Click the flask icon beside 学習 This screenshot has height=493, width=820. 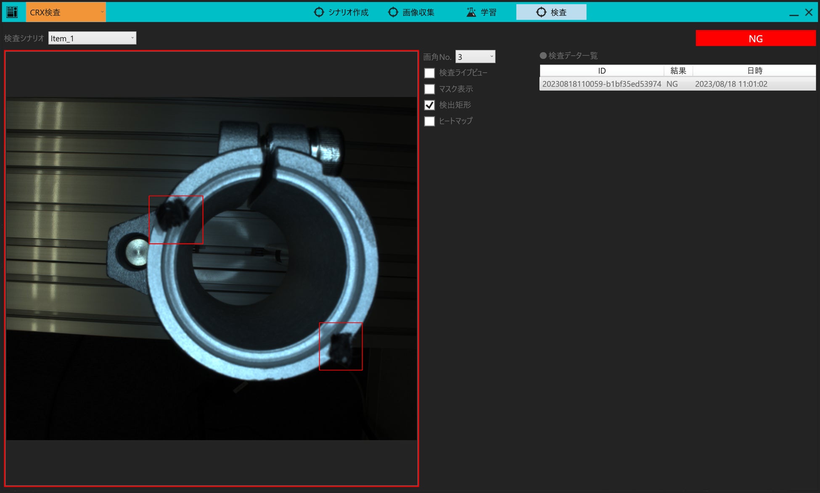point(471,12)
